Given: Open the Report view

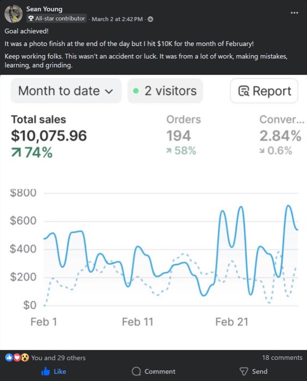Looking at the screenshot, I should point(264,90).
